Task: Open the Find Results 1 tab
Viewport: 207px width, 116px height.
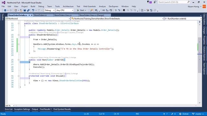Action: (x=46, y=109)
